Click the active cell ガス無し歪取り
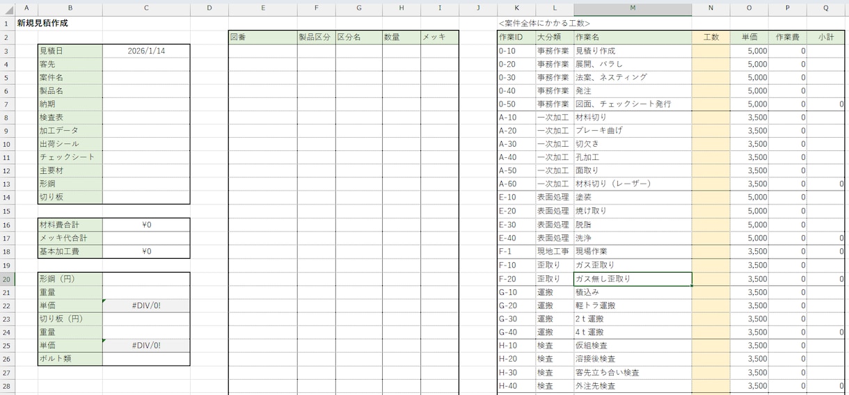This screenshot has height=395, width=849. point(633,278)
